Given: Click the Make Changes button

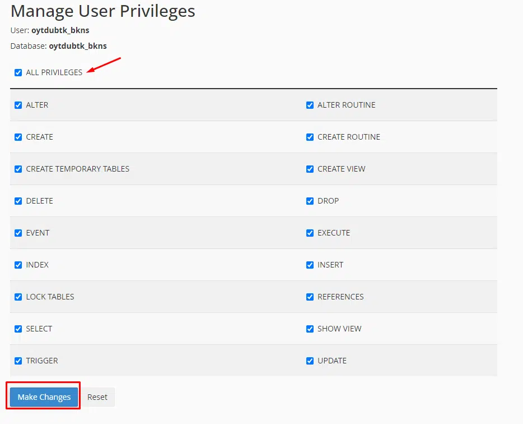Looking at the screenshot, I should [x=44, y=397].
